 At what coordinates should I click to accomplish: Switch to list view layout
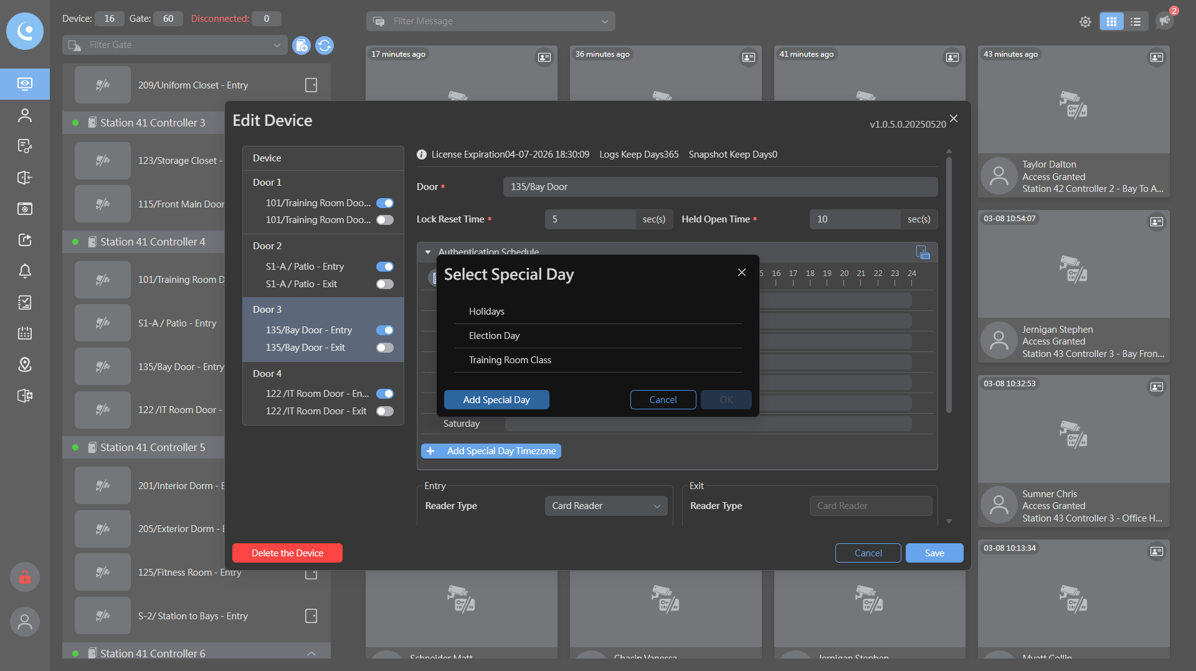1136,22
